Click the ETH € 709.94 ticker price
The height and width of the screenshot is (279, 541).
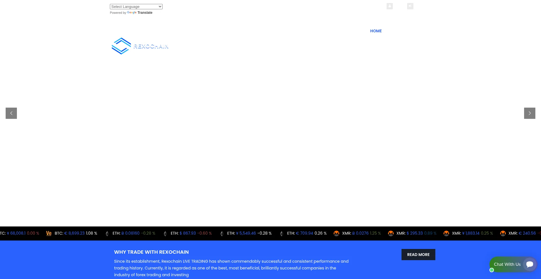coord(305,233)
